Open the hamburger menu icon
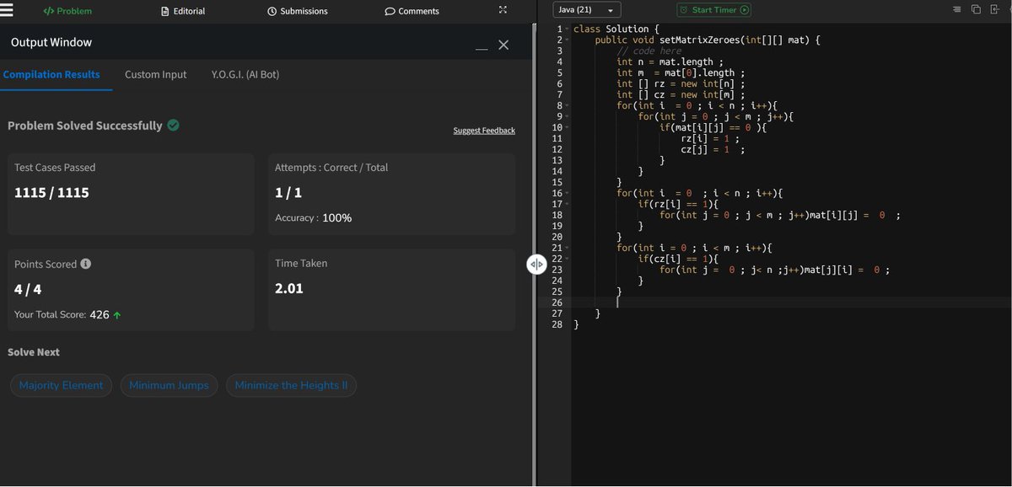Image resolution: width=1012 pixels, height=487 pixels. pyautogui.click(x=8, y=10)
